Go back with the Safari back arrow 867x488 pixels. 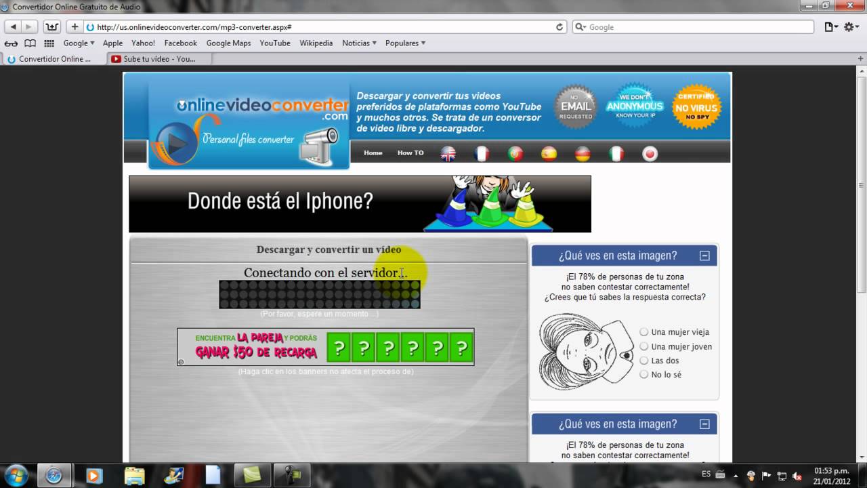point(12,27)
